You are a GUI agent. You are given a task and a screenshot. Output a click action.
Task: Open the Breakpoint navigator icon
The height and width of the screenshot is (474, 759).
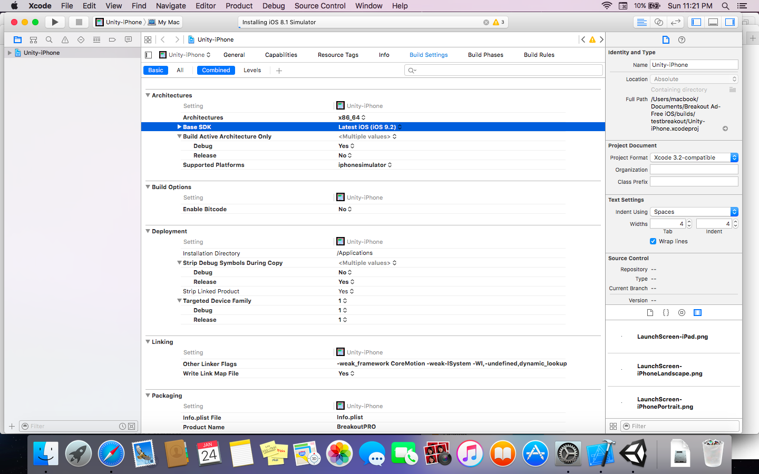(x=112, y=39)
